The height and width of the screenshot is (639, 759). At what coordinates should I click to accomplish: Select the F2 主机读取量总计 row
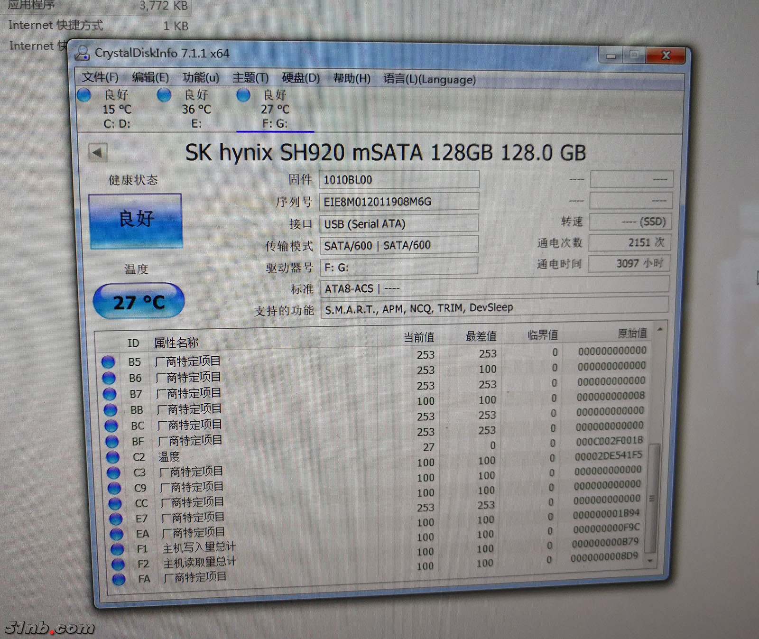pyautogui.click(x=372, y=560)
